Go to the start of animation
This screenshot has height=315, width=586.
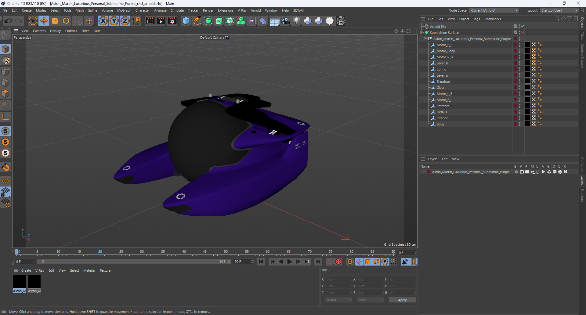261,262
